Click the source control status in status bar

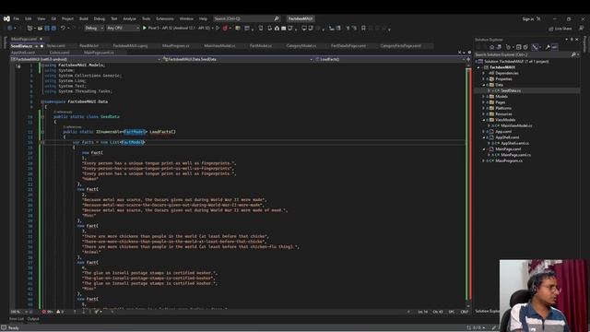pyautogui.click(x=475, y=328)
